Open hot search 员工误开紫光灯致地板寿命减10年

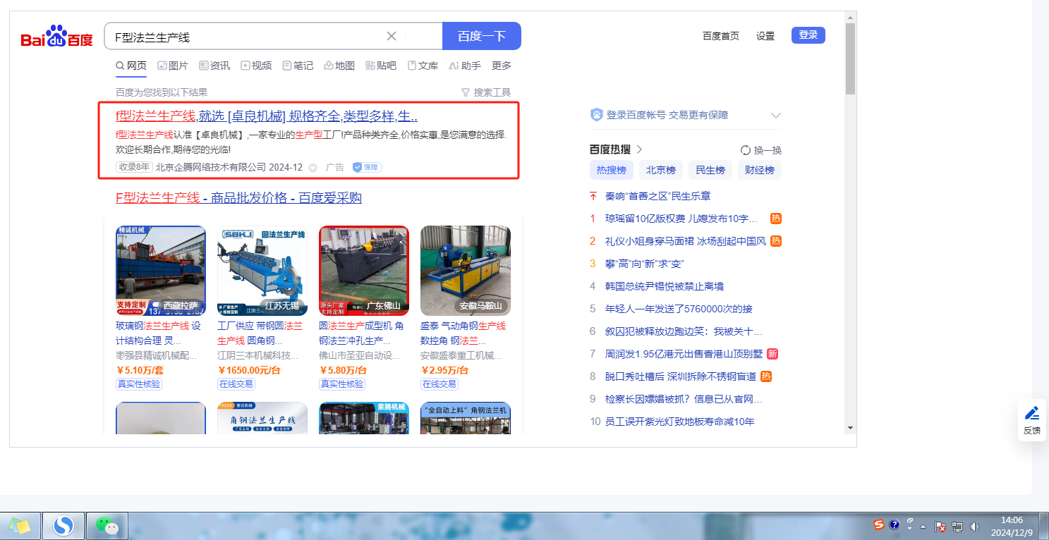(680, 422)
